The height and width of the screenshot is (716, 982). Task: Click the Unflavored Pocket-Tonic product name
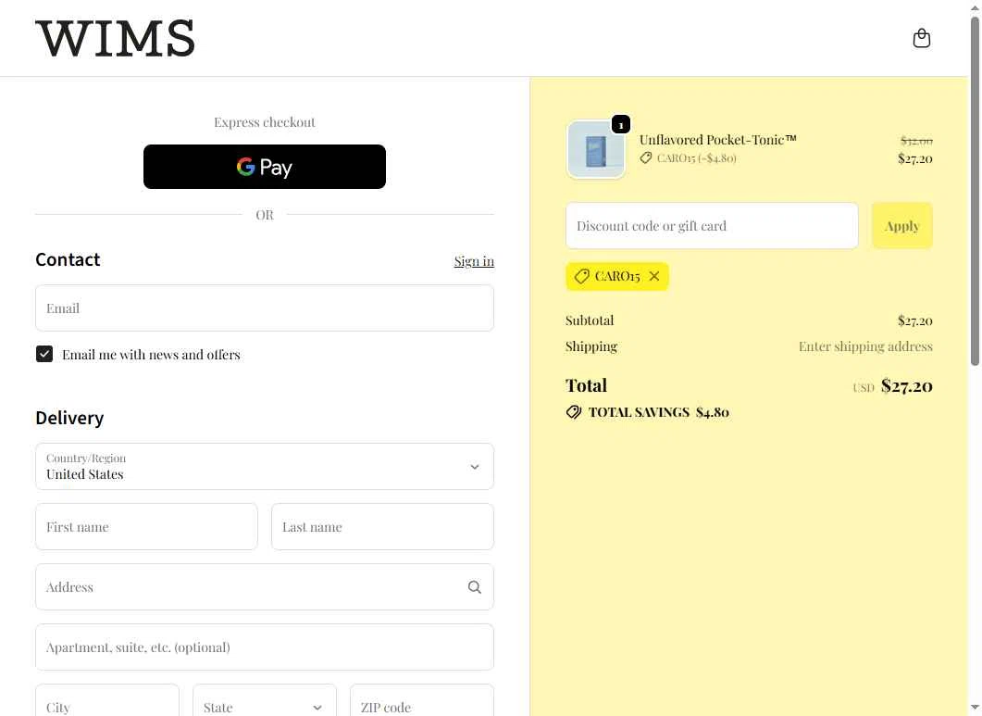[717, 140]
